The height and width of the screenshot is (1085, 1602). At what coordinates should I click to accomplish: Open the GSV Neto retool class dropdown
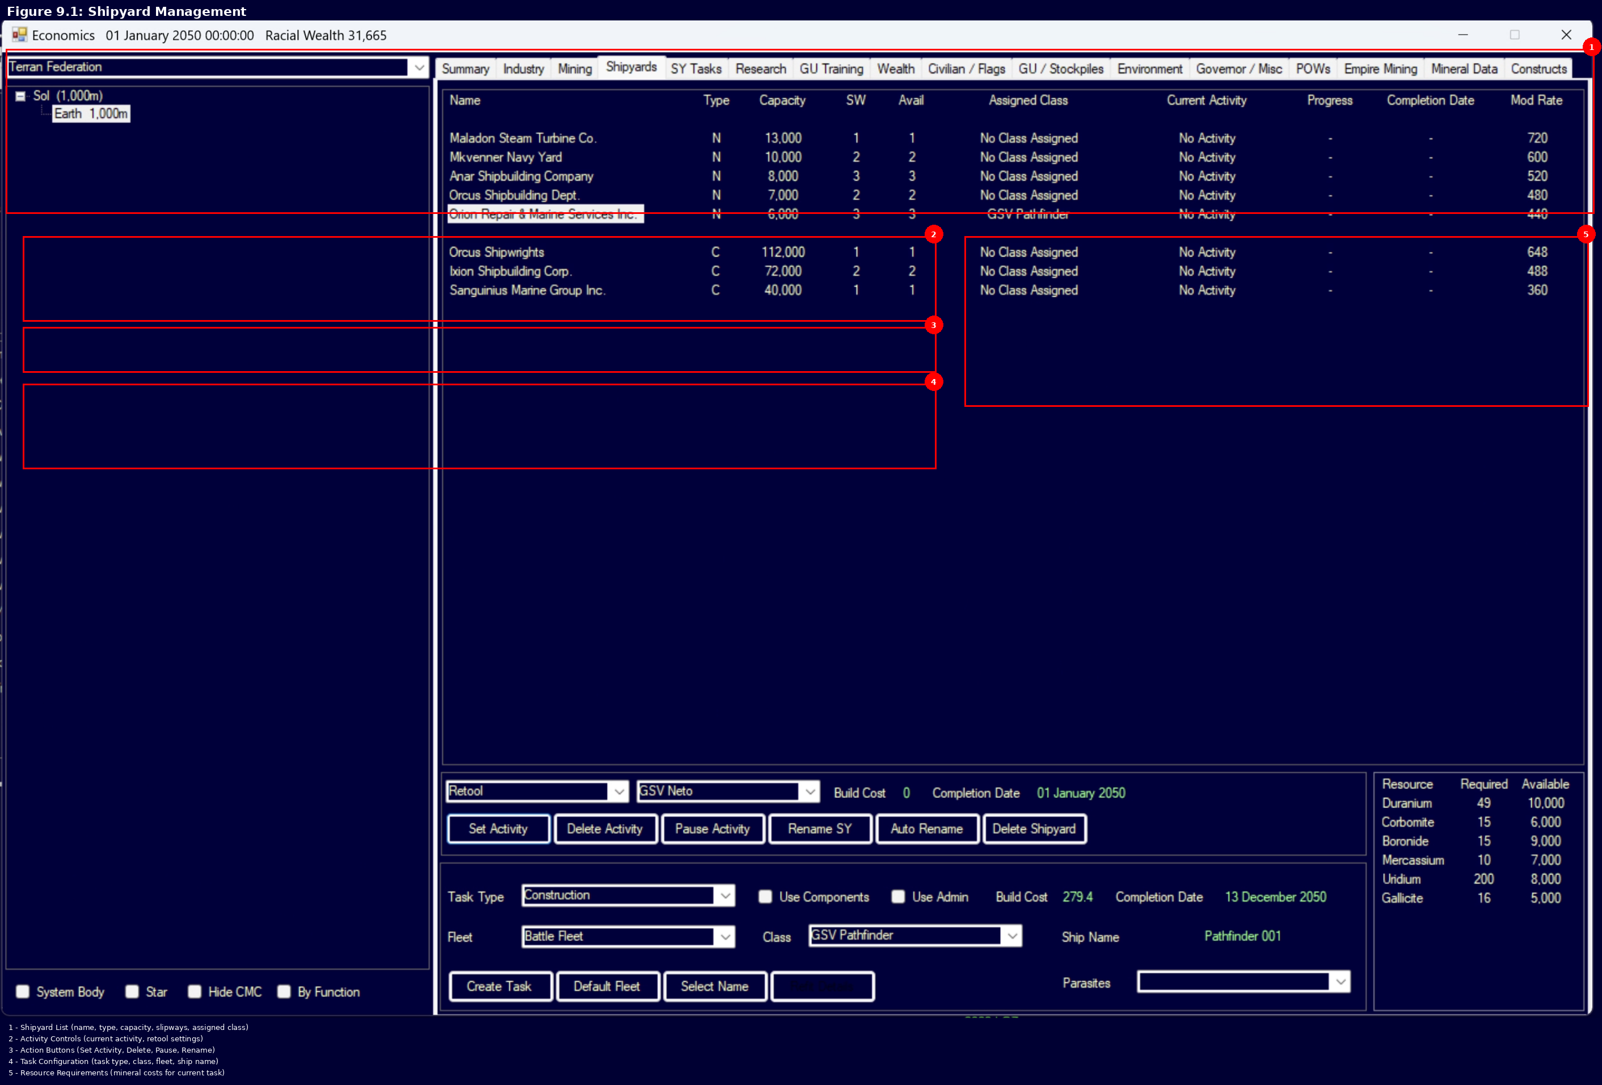[811, 791]
